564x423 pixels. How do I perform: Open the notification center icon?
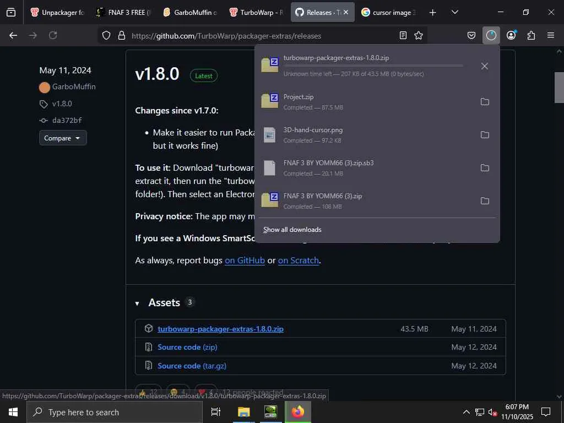pos(546,412)
